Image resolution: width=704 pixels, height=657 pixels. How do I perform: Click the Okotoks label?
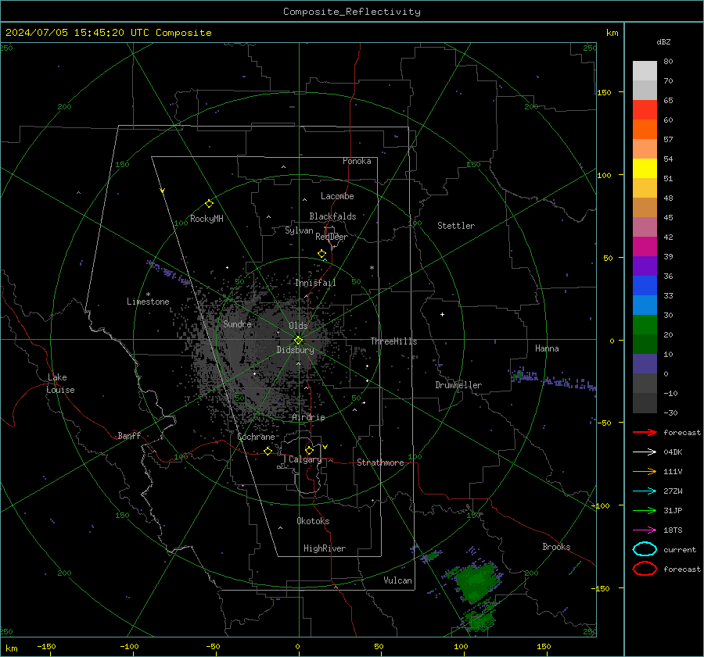(313, 521)
